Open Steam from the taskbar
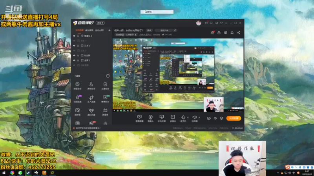314x176 pixels. (x=28, y=173)
